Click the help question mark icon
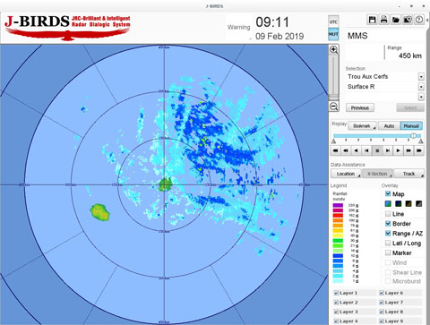Viewport: 430px width, 325px height. 419,20
